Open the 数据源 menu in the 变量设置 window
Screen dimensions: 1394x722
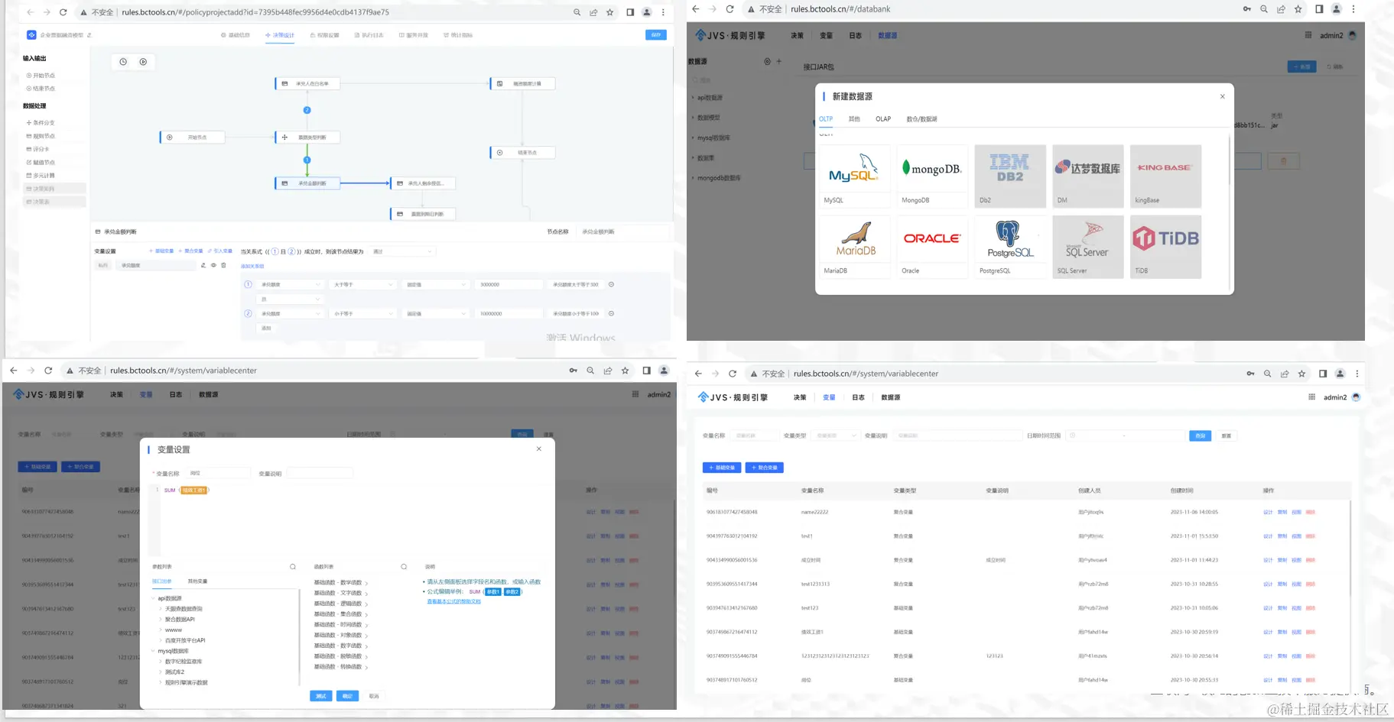[208, 395]
